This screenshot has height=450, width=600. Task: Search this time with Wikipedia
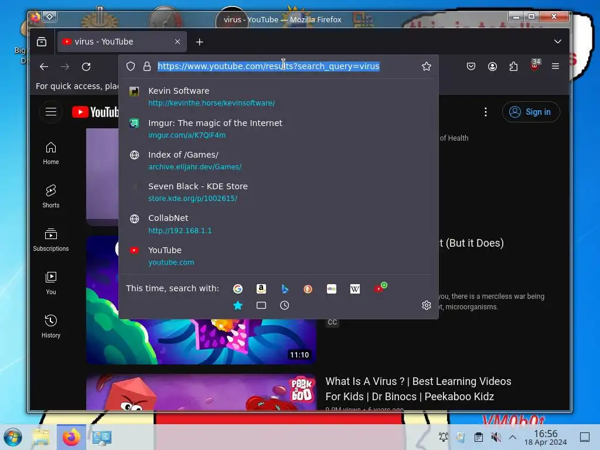click(354, 288)
